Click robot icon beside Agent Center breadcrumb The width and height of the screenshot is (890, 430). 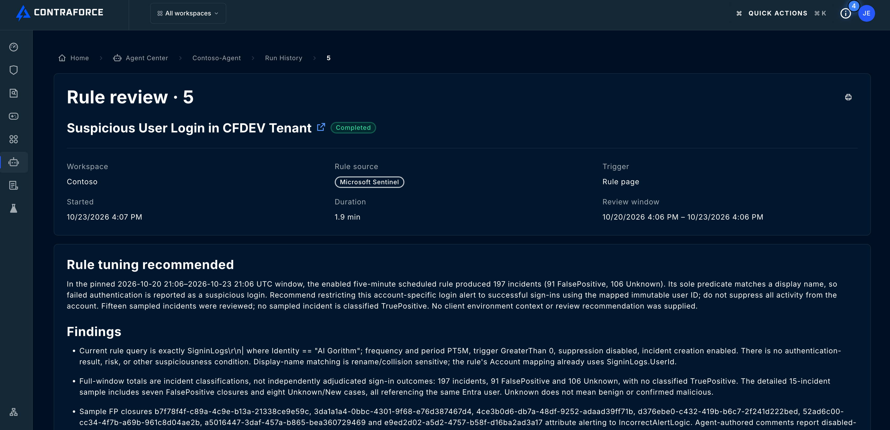pyautogui.click(x=117, y=58)
